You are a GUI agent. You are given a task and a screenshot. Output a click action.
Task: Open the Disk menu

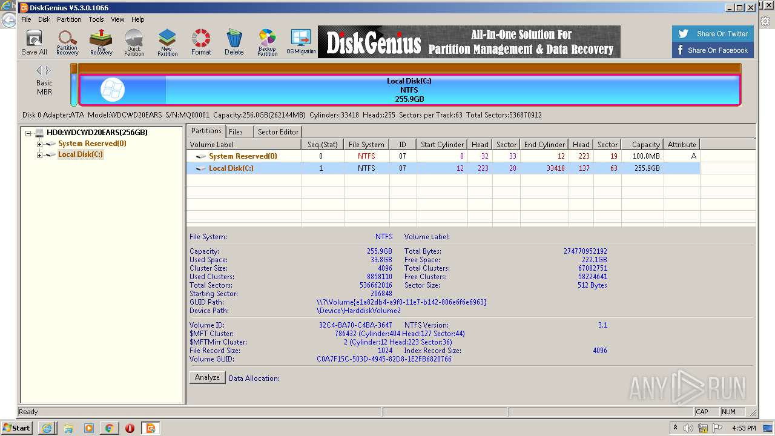coord(44,19)
